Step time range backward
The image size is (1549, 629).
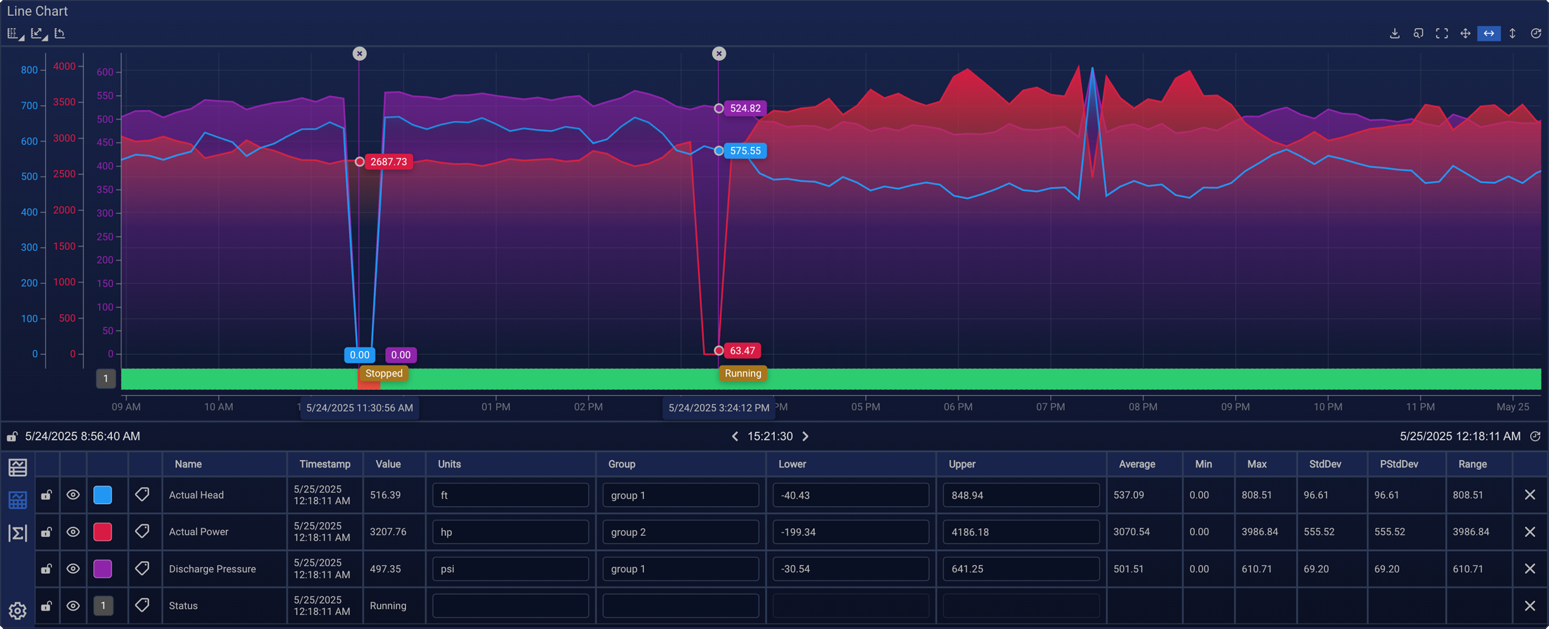(735, 436)
